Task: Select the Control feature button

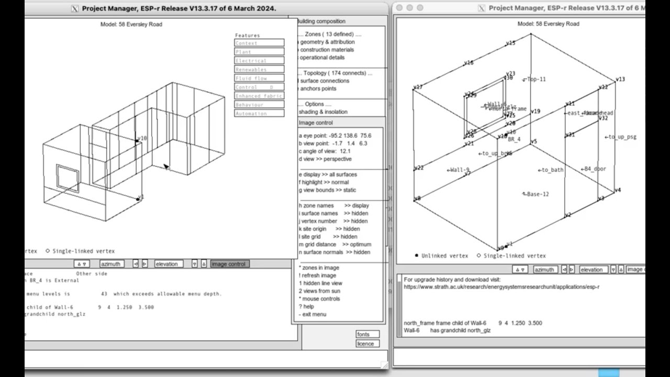Action: [x=259, y=87]
